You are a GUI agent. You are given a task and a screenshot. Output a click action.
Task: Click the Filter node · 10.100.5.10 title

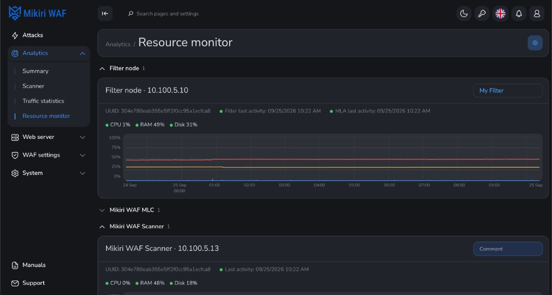coord(147,90)
